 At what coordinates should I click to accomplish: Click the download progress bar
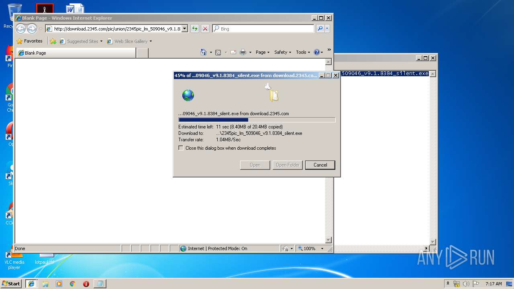[x=257, y=120]
